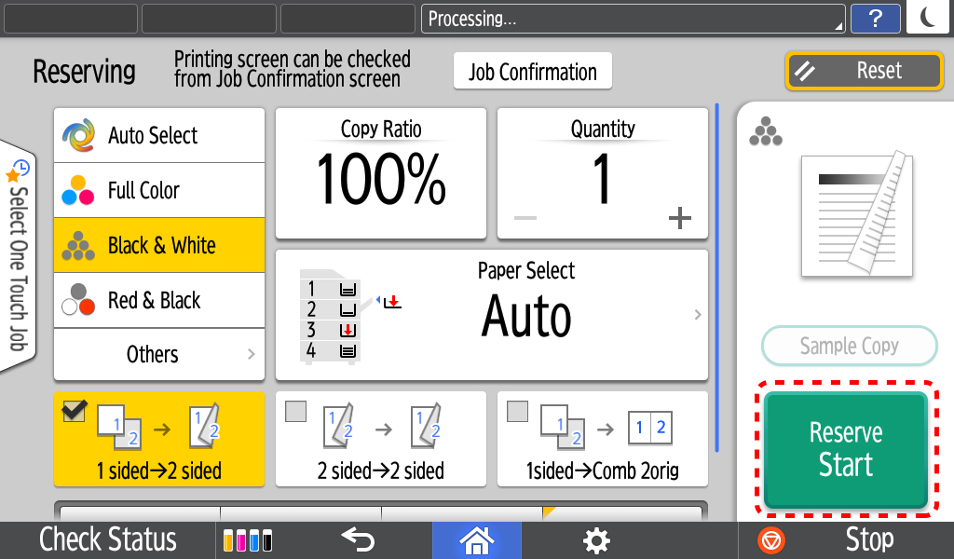Activate energy saver moon icon
The height and width of the screenshot is (559, 954).
pyautogui.click(x=929, y=17)
